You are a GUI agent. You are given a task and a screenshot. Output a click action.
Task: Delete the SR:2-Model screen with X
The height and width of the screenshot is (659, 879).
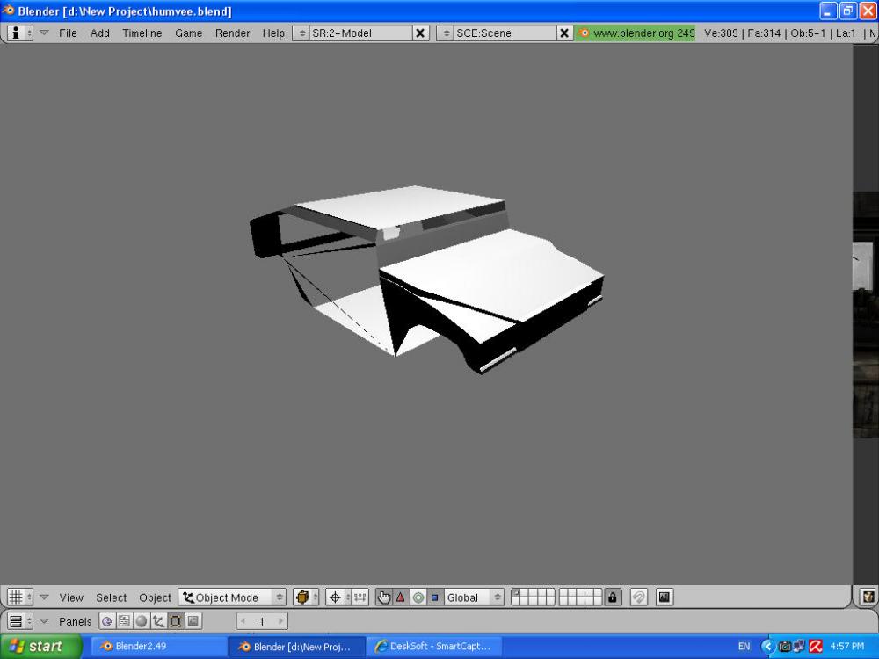(x=421, y=33)
